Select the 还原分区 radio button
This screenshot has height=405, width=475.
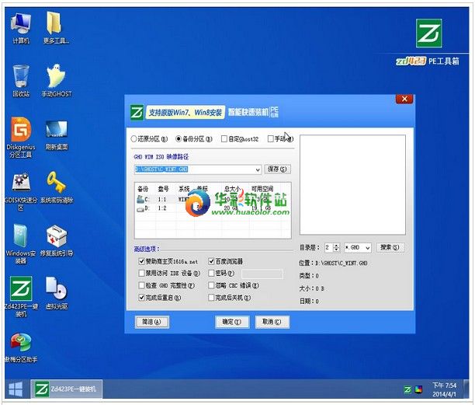pyautogui.click(x=133, y=139)
